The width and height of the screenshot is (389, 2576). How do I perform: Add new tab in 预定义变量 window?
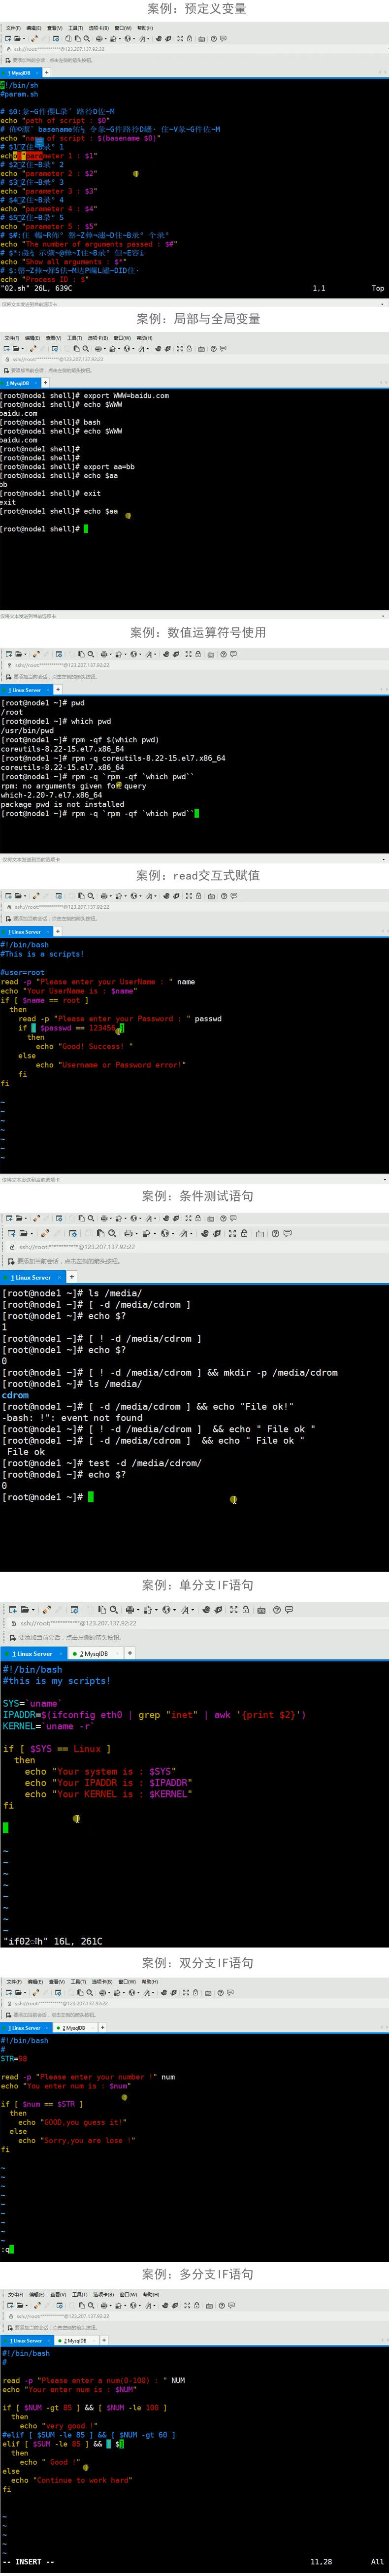coord(46,72)
